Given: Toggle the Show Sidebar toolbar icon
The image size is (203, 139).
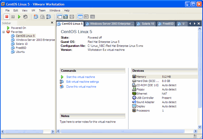Looking at the screenshot, I should (59, 17).
